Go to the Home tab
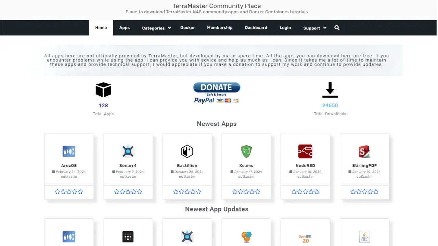Image resolution: width=438 pixels, height=246 pixels. click(x=101, y=28)
